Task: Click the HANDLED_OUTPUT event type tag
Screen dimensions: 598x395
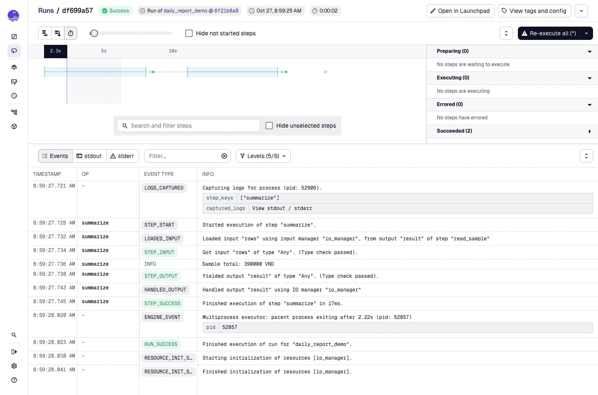Action: [165, 290]
